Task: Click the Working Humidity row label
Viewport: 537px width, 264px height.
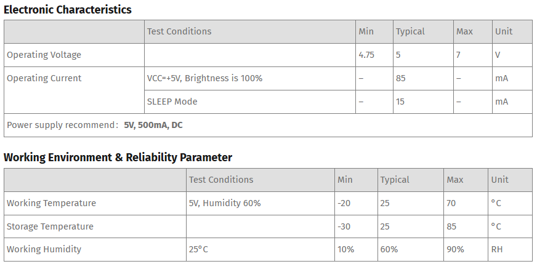Action: 44,249
